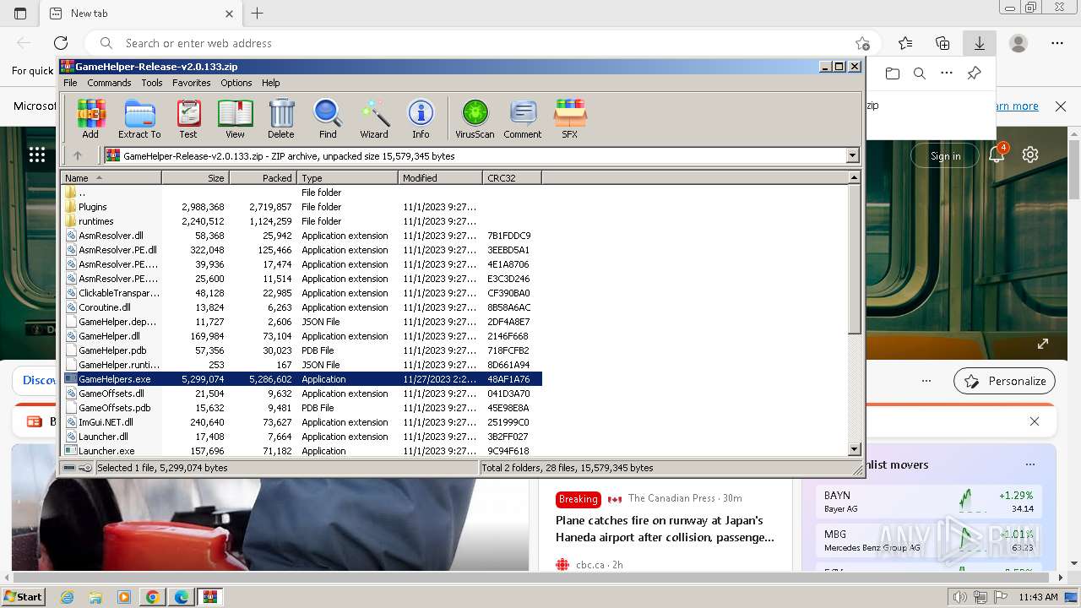Screen dimensions: 1081x608
Task: Select the GameHelper.pdb file
Action: pyautogui.click(x=302, y=350)
